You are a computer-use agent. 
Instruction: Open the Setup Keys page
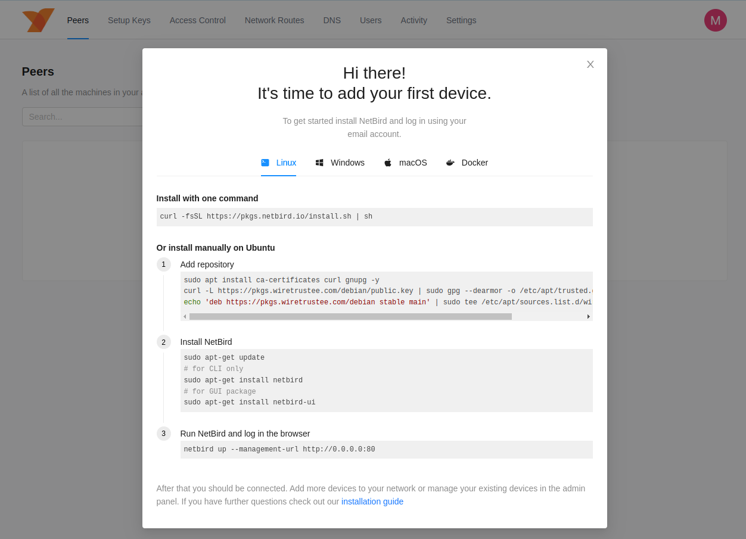click(x=129, y=20)
